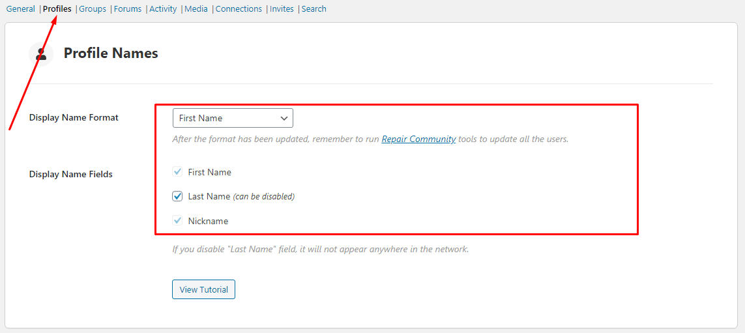Click the Last Name field label
This screenshot has height=333, width=745.
click(209, 196)
